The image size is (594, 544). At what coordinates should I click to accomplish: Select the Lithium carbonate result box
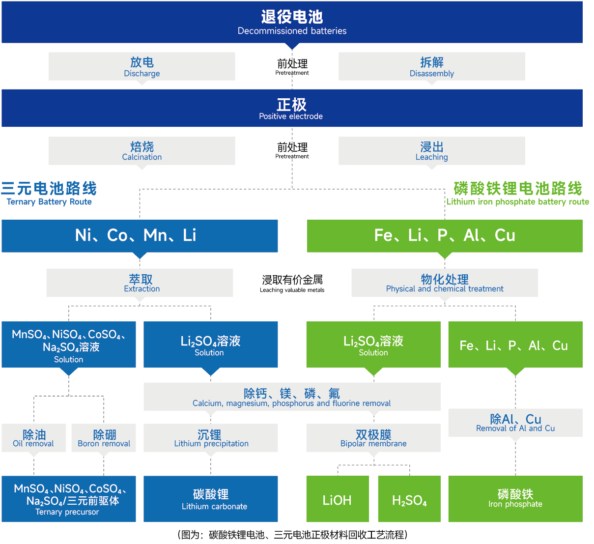click(x=210, y=499)
